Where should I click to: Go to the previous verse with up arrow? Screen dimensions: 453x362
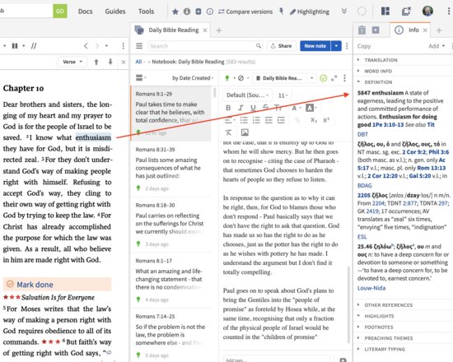click(96, 62)
